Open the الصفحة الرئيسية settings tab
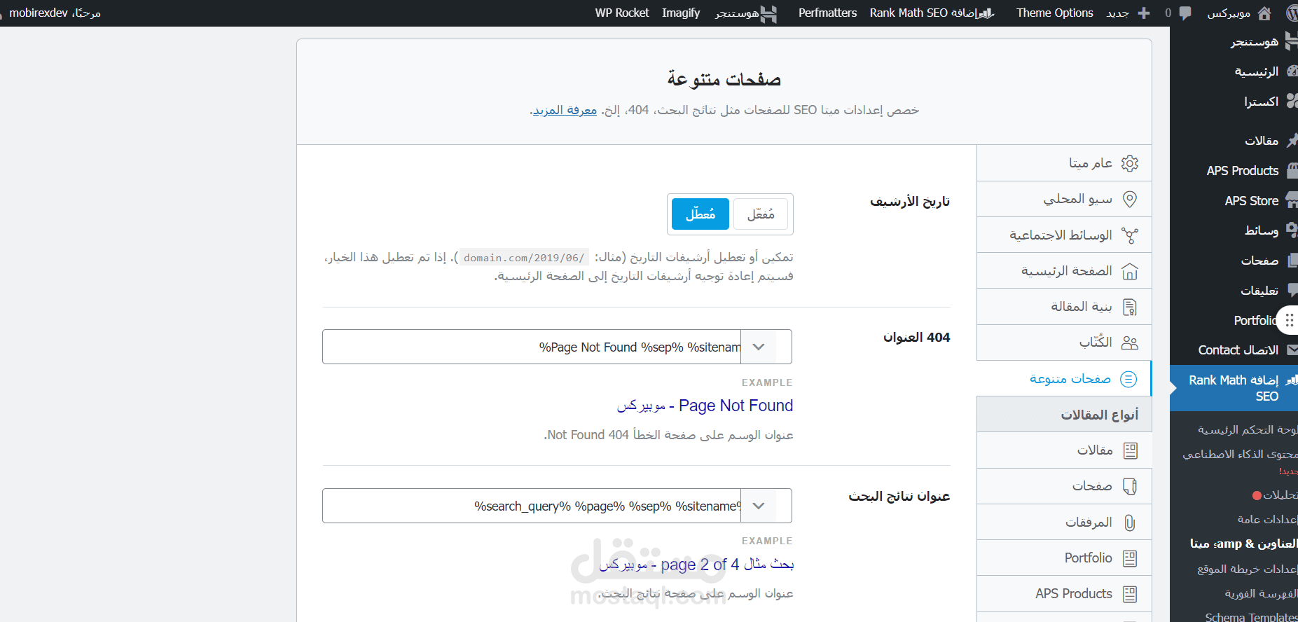 coord(1064,271)
